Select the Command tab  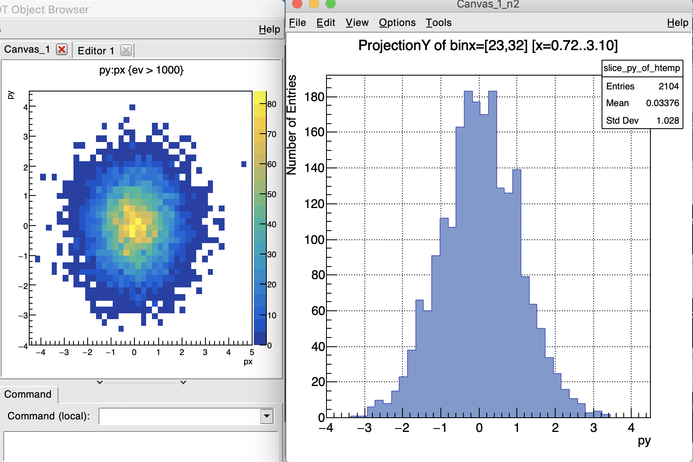click(x=28, y=394)
